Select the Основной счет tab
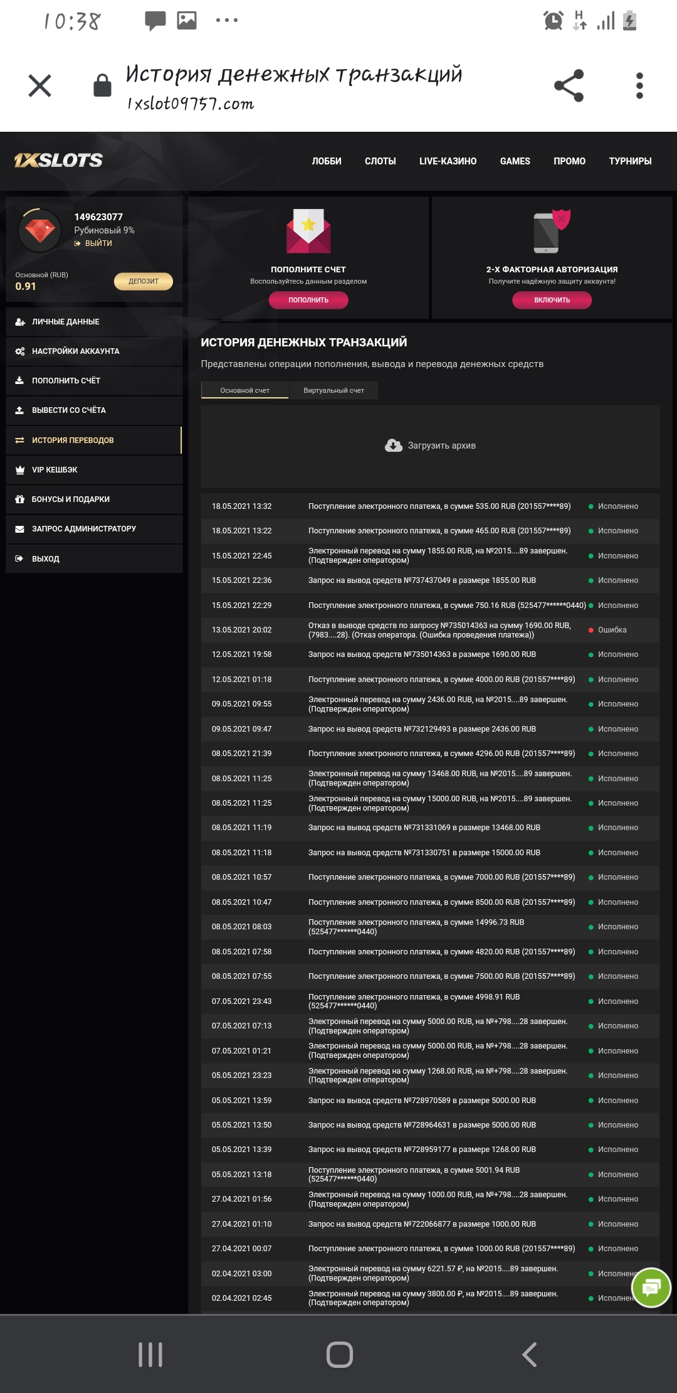The image size is (677, 1393). pos(244,390)
